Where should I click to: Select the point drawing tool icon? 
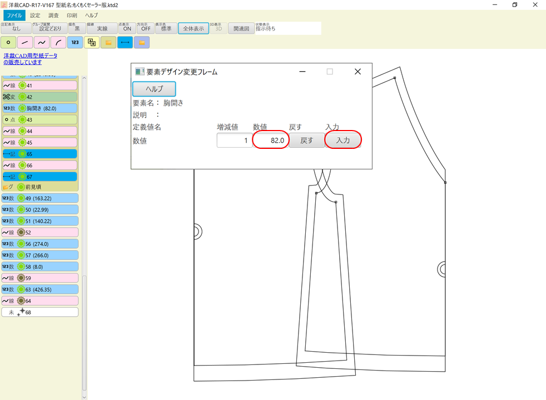[x=8, y=42]
